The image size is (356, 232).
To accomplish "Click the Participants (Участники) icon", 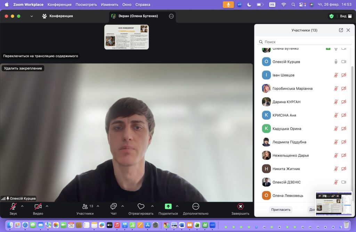I will (85, 206).
